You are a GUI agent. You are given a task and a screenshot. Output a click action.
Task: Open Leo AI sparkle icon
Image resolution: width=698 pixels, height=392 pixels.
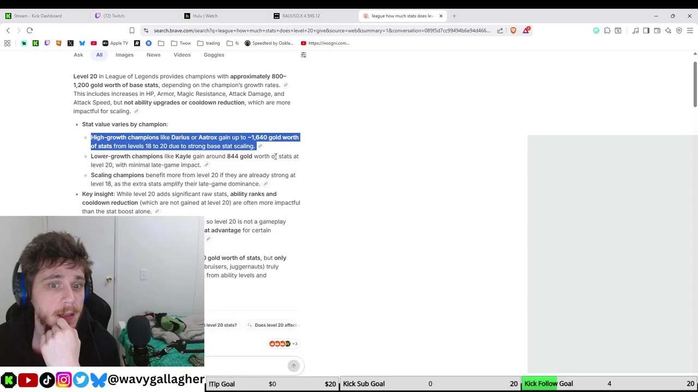click(x=668, y=30)
